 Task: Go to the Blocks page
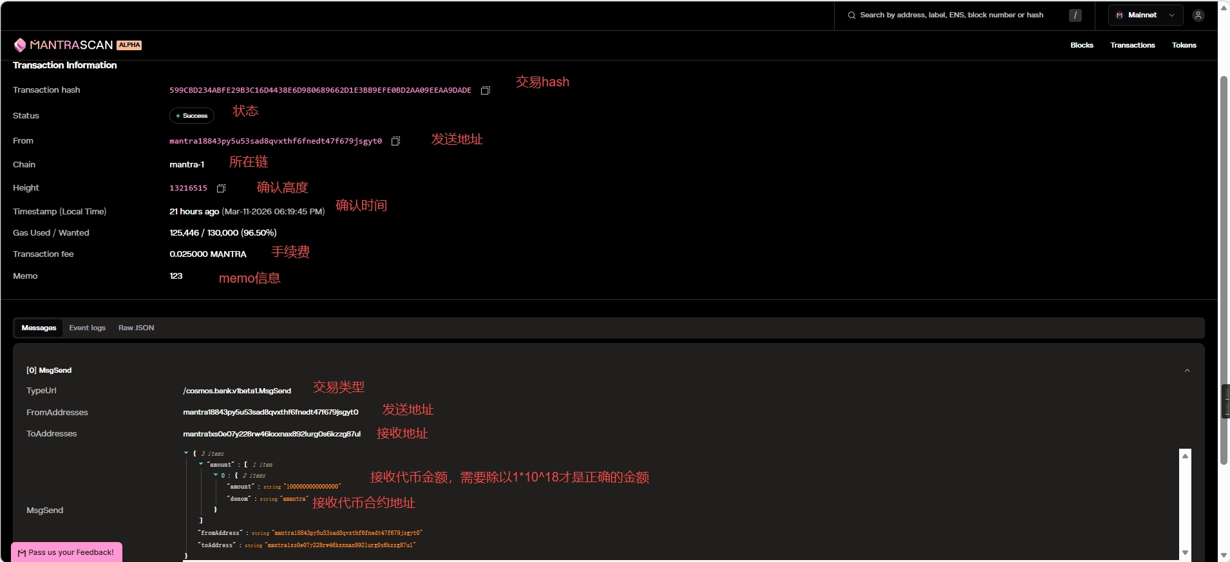[1082, 45]
